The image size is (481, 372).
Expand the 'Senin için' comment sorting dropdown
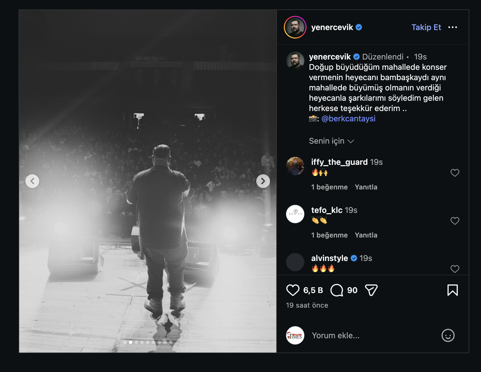[332, 141]
